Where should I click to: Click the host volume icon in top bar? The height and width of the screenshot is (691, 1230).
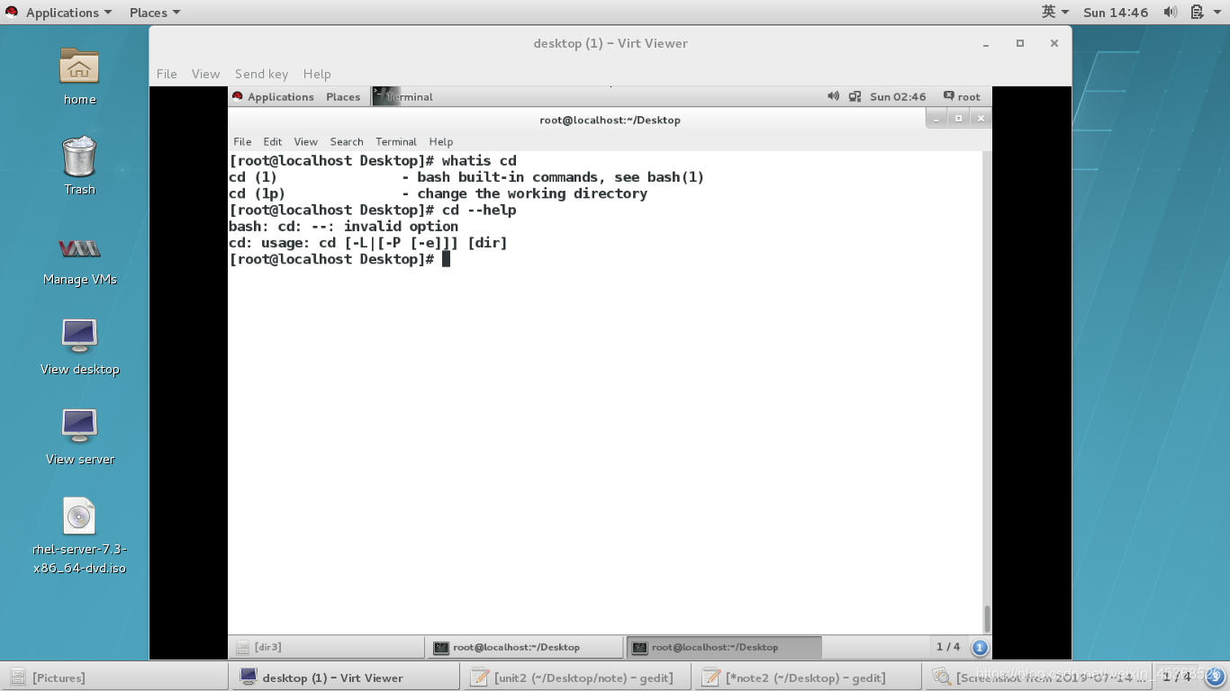[1172, 12]
